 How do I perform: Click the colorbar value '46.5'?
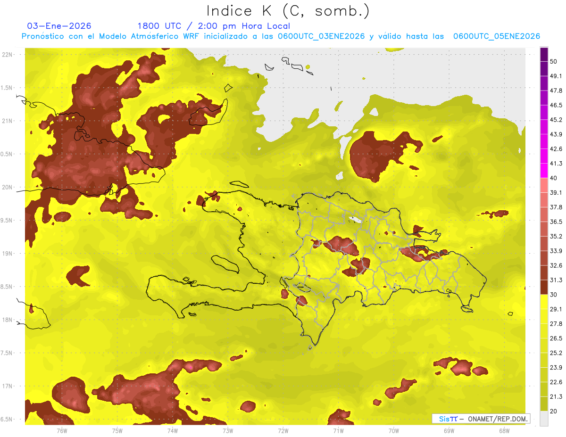tap(556, 105)
